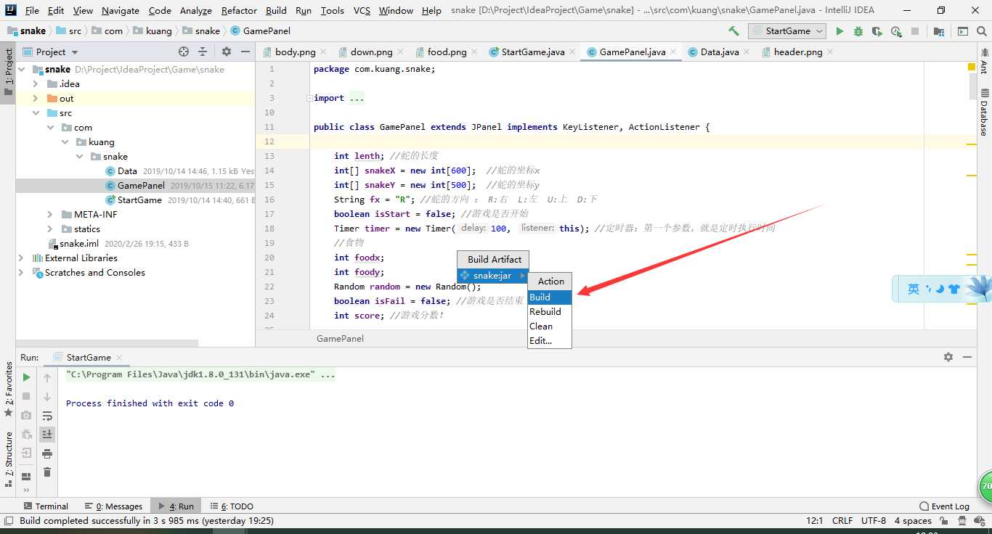
Task: Expand the out folder
Action: coord(36,99)
